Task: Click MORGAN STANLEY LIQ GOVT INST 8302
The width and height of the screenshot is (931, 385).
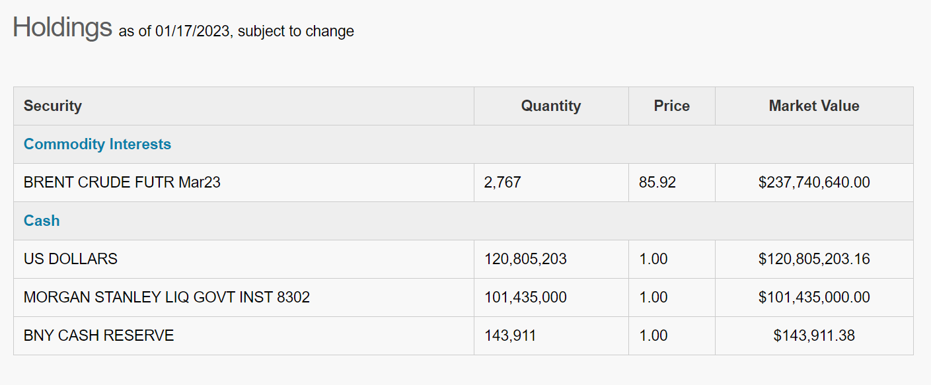Action: [167, 297]
